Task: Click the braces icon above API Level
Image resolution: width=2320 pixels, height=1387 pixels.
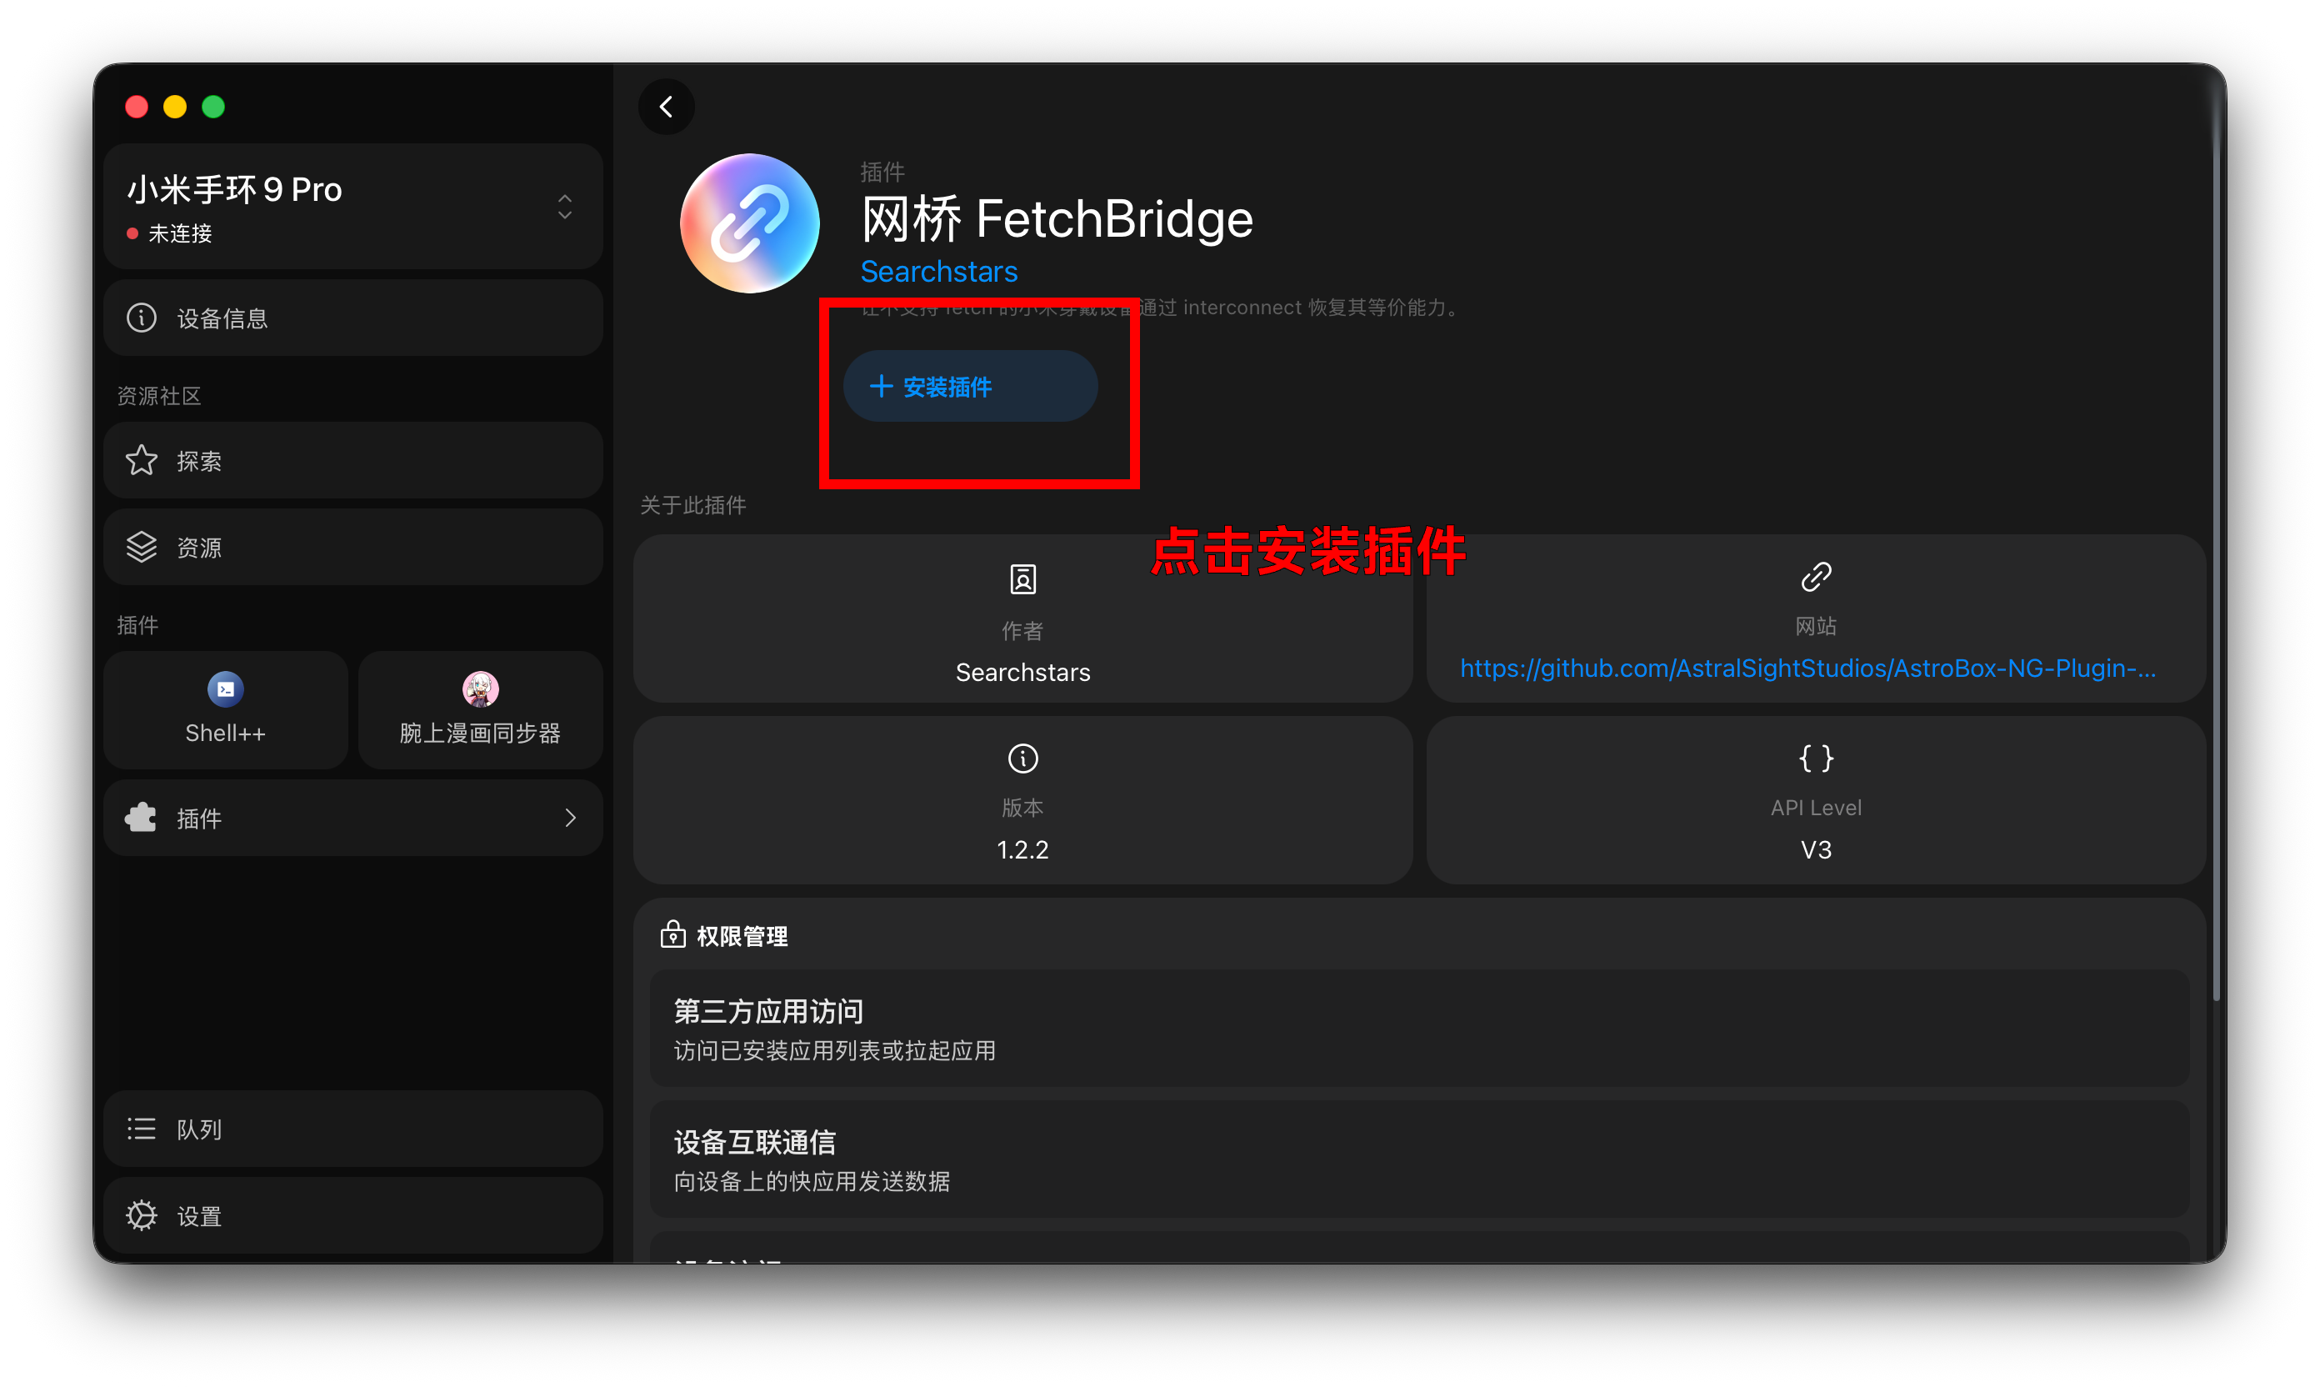Action: (x=1816, y=758)
